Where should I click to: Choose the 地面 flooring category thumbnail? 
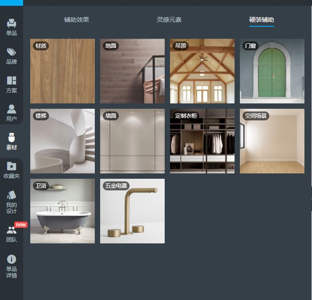pos(132,71)
